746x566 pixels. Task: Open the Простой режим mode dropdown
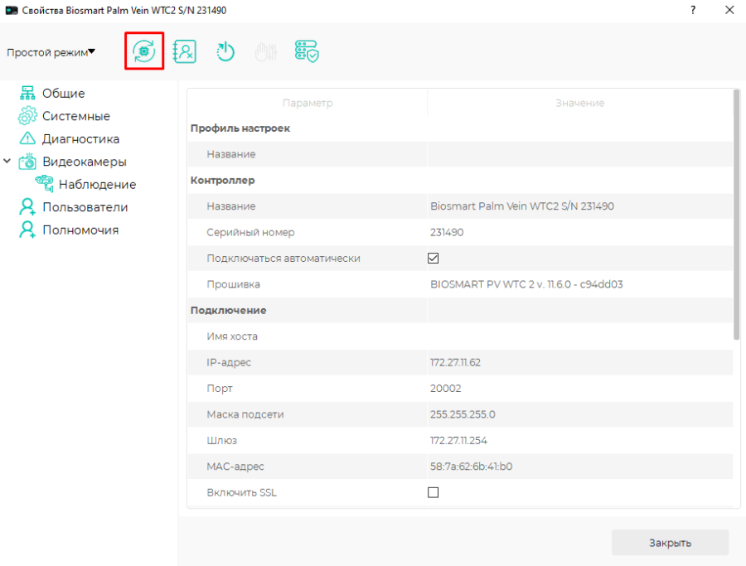click(51, 52)
